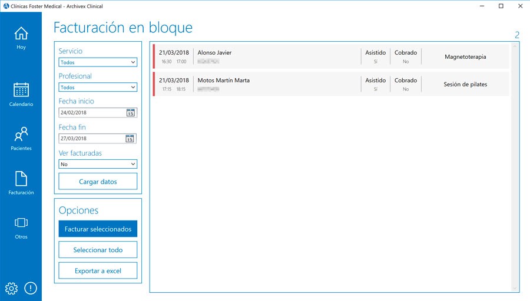Expand the Profesional dropdown

98,88
